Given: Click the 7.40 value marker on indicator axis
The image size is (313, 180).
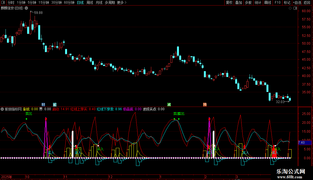Looking at the screenshot, I should click(302, 143).
